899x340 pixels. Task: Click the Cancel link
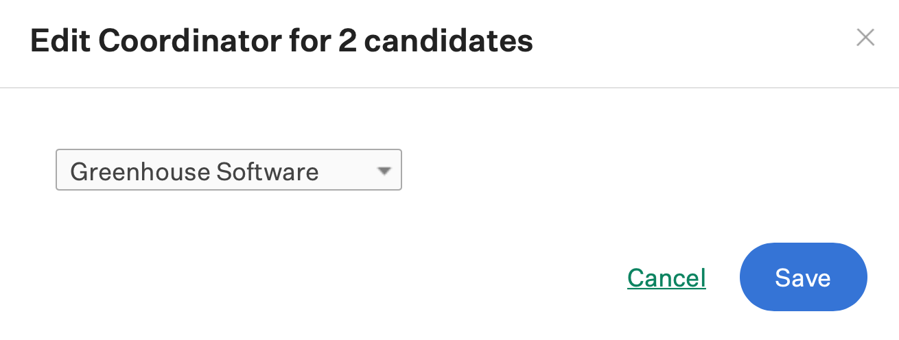pos(666,278)
